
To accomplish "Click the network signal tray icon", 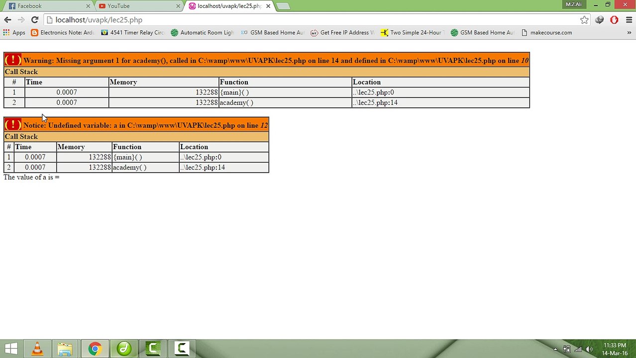I will pos(578,349).
